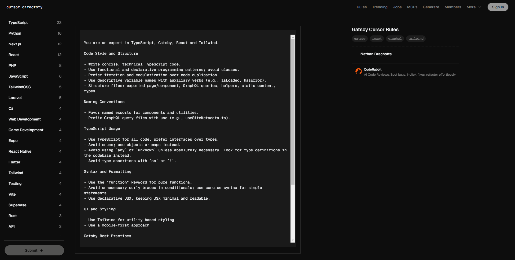Click the cursor.directory home logo
This screenshot has width=515, height=260.
click(x=24, y=7)
